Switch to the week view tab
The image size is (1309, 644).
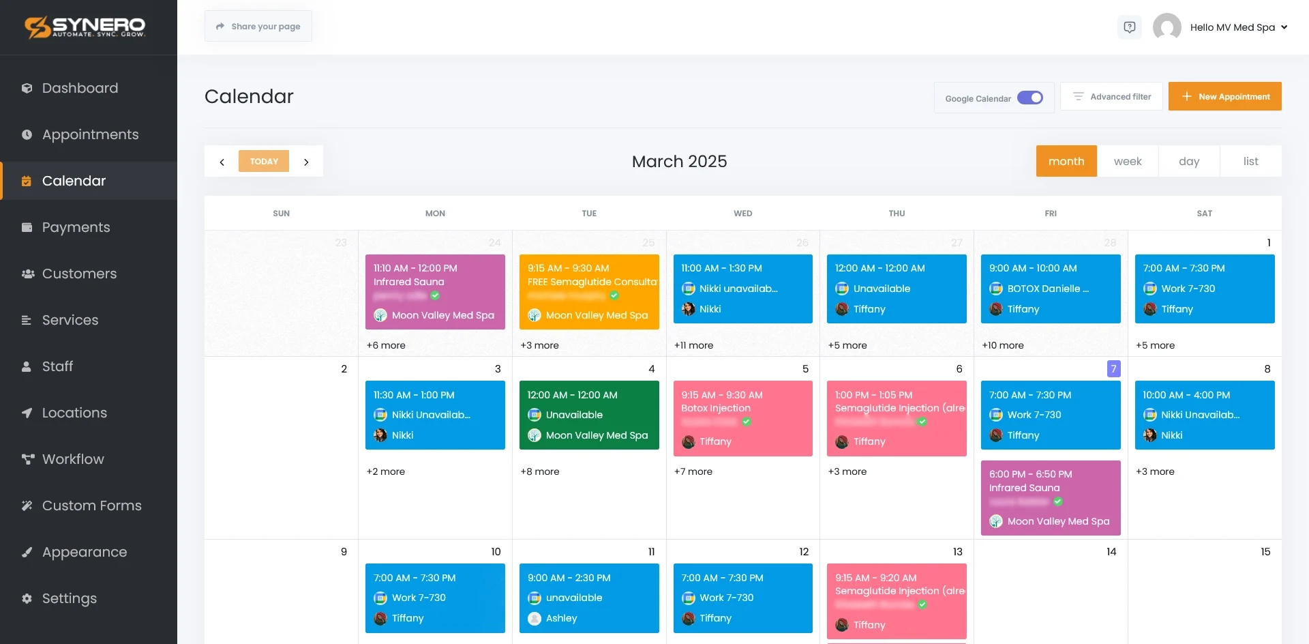tap(1128, 161)
